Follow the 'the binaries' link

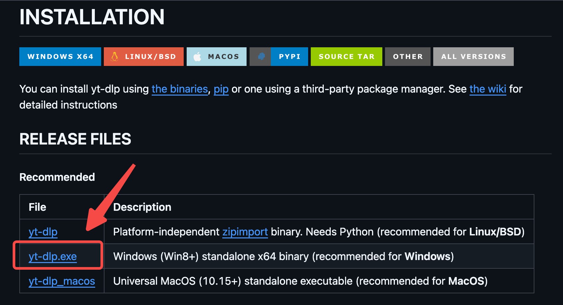[180, 89]
